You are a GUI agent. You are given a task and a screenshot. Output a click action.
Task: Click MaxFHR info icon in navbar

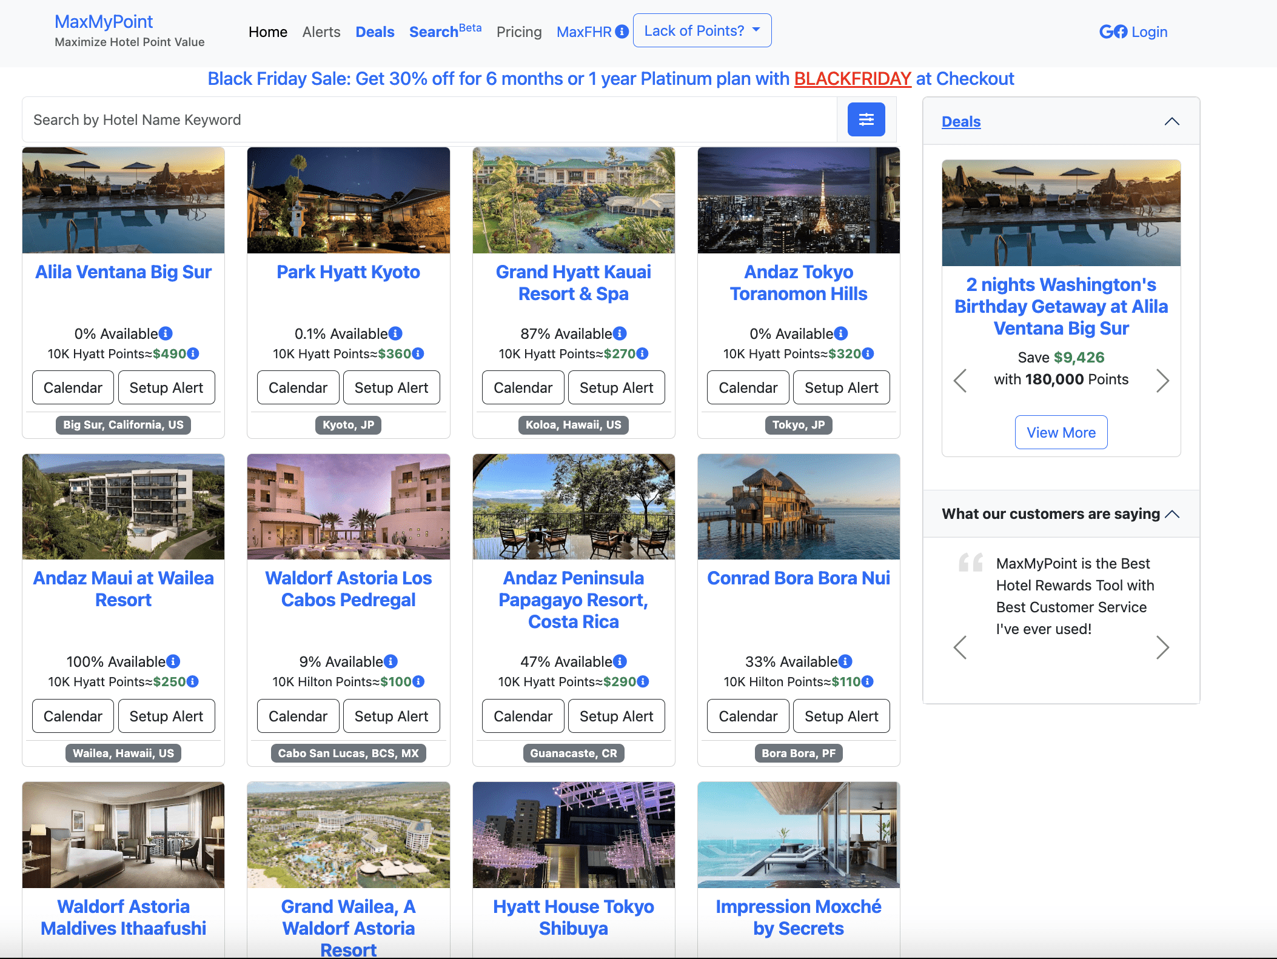[x=622, y=32]
